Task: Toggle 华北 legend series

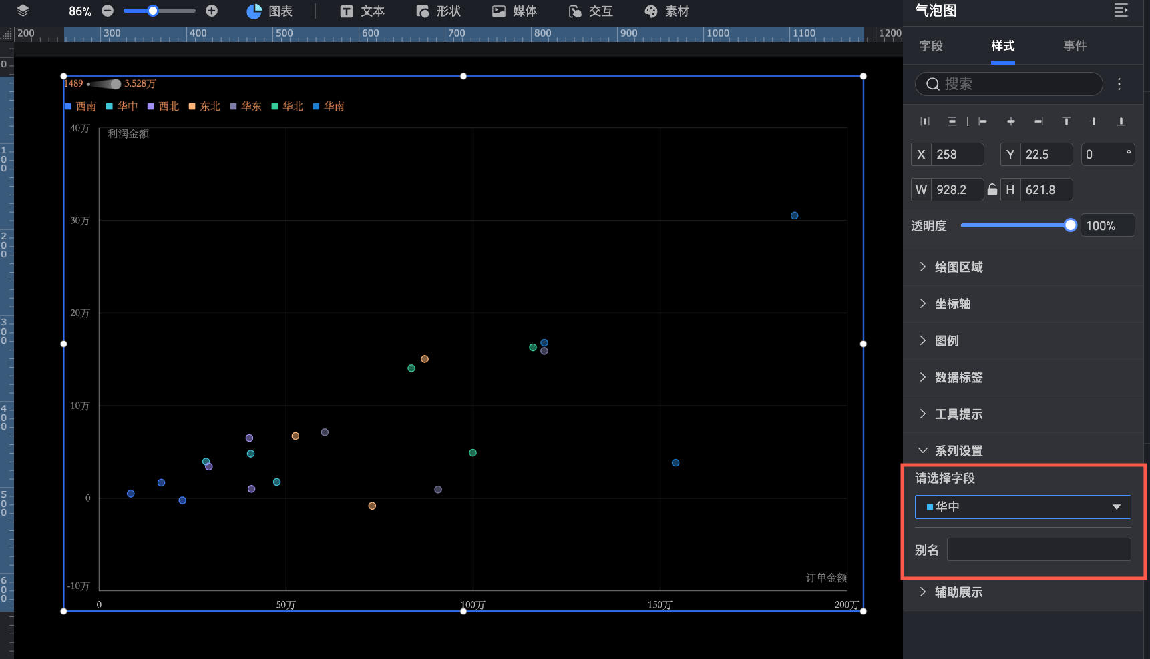Action: coord(287,107)
